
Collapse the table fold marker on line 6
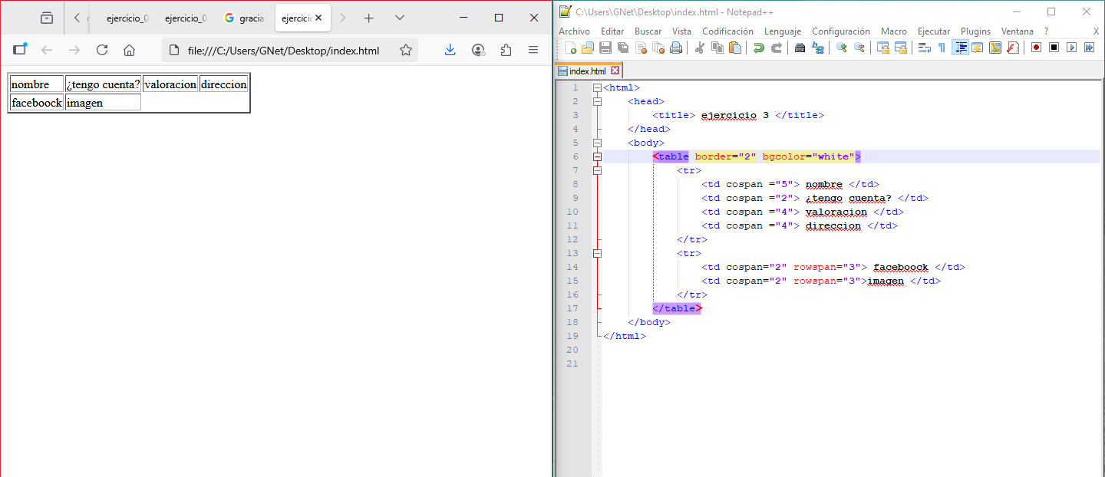597,156
